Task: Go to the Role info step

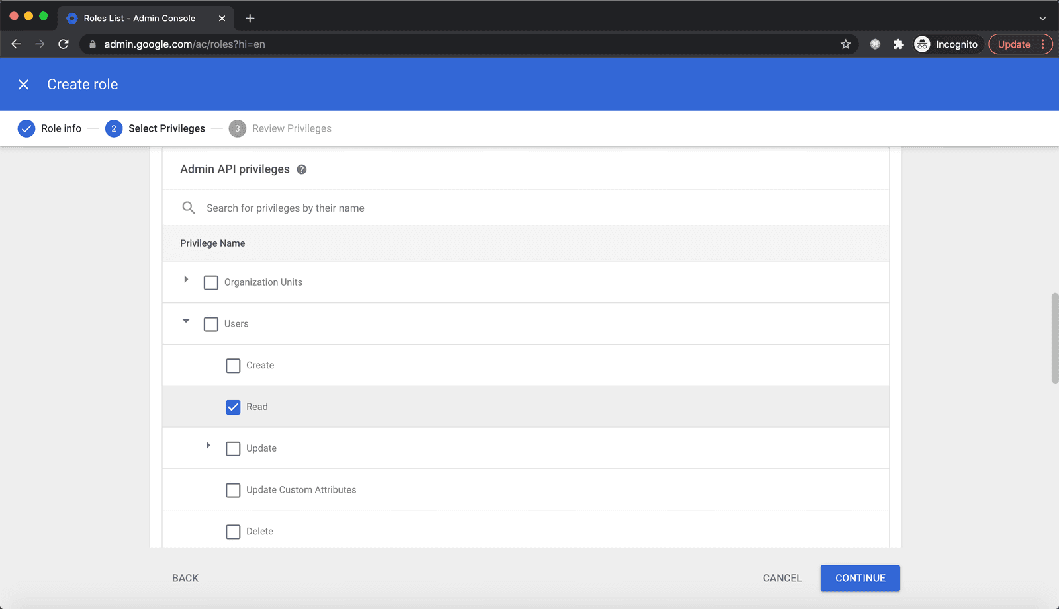Action: tap(50, 128)
